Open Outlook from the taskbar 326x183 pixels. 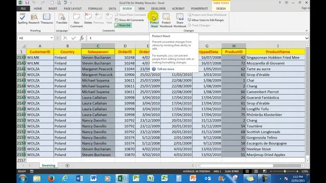click(x=208, y=178)
